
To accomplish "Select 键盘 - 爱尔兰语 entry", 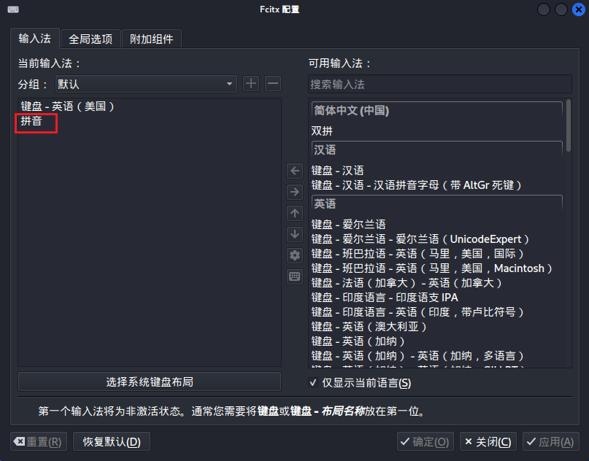I will (437, 225).
